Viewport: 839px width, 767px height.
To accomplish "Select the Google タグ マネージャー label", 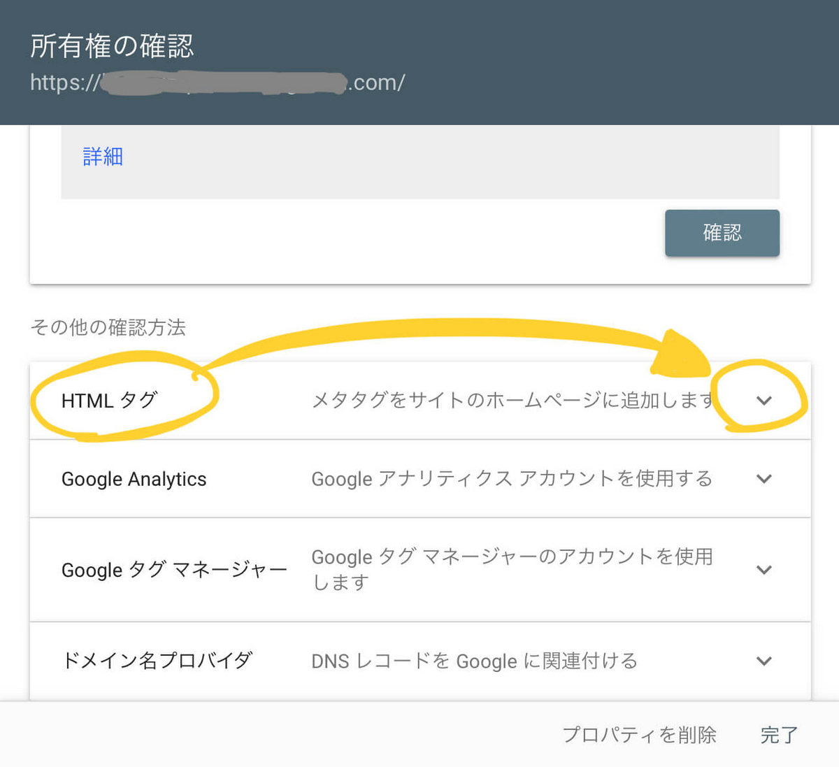I will point(174,570).
